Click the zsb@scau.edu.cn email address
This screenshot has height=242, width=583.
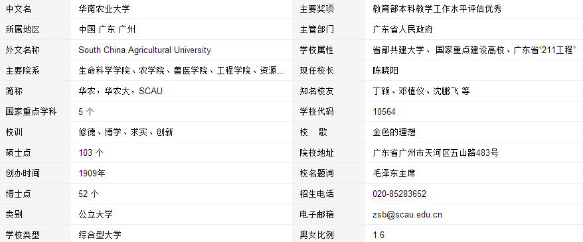(407, 214)
